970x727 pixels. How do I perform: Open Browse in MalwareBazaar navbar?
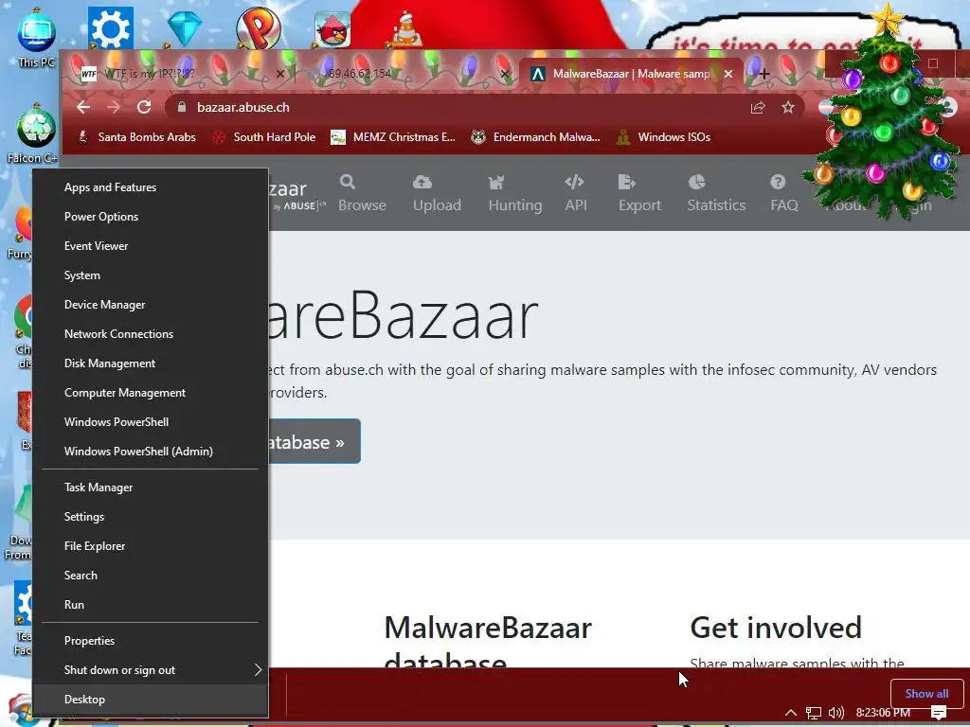pos(362,193)
